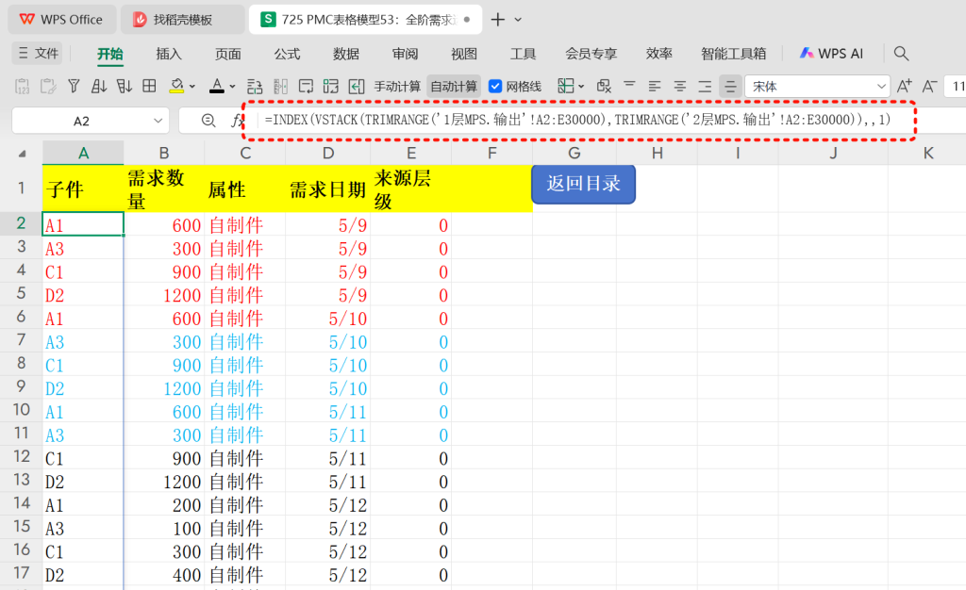Click the 需求日期 header cell
Screen dimensions: 966x590
pyautogui.click(x=328, y=189)
